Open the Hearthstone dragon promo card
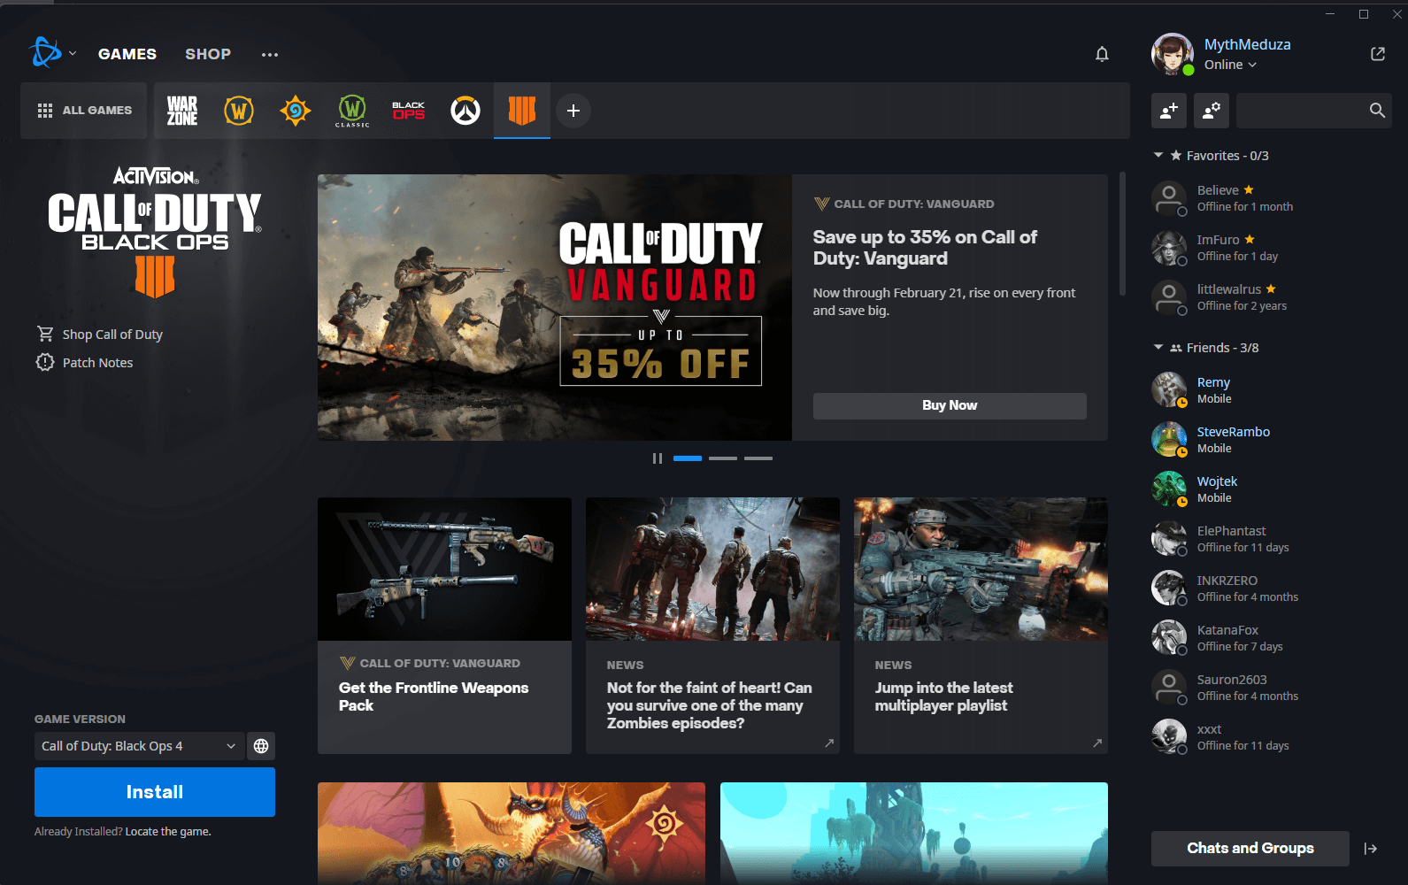The width and height of the screenshot is (1408, 885). point(512,833)
